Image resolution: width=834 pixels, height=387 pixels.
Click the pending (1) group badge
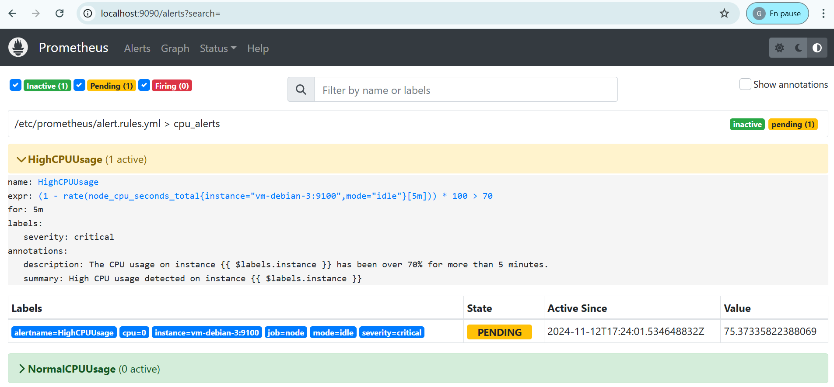tap(793, 124)
